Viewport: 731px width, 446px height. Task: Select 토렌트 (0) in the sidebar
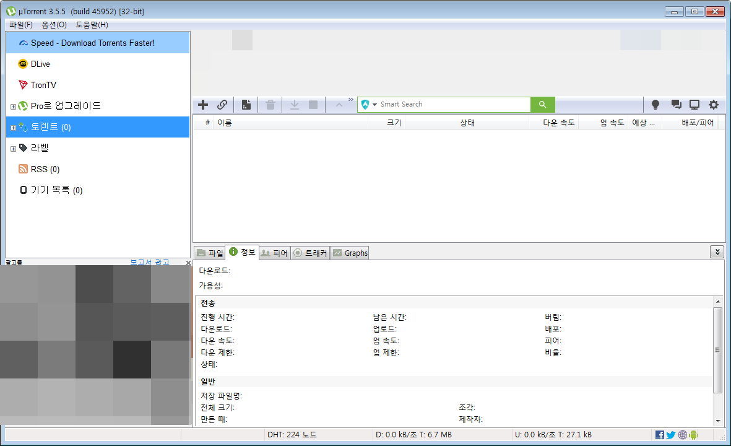tap(98, 127)
